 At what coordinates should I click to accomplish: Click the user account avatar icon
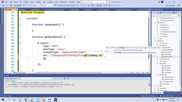tap(162, 2)
